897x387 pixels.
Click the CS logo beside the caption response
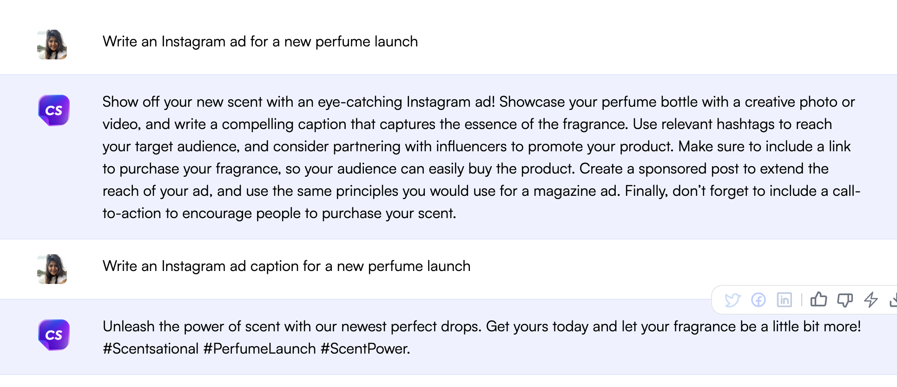[x=54, y=335]
